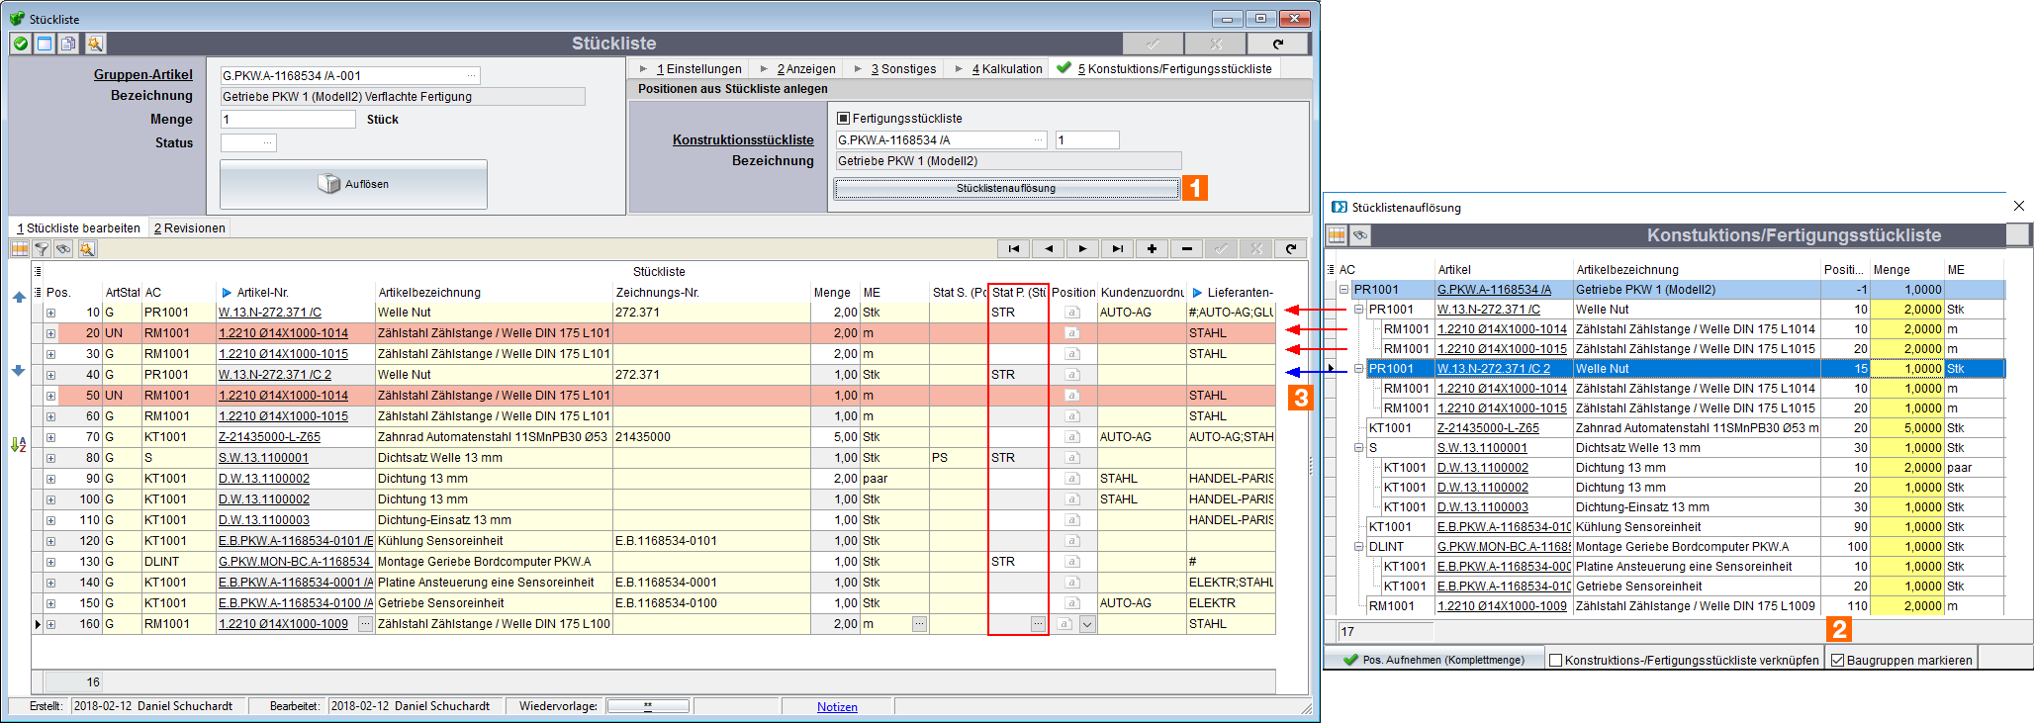Open dropdown arrow at end of row 160
This screenshot has width=2034, height=723.
point(1087,624)
